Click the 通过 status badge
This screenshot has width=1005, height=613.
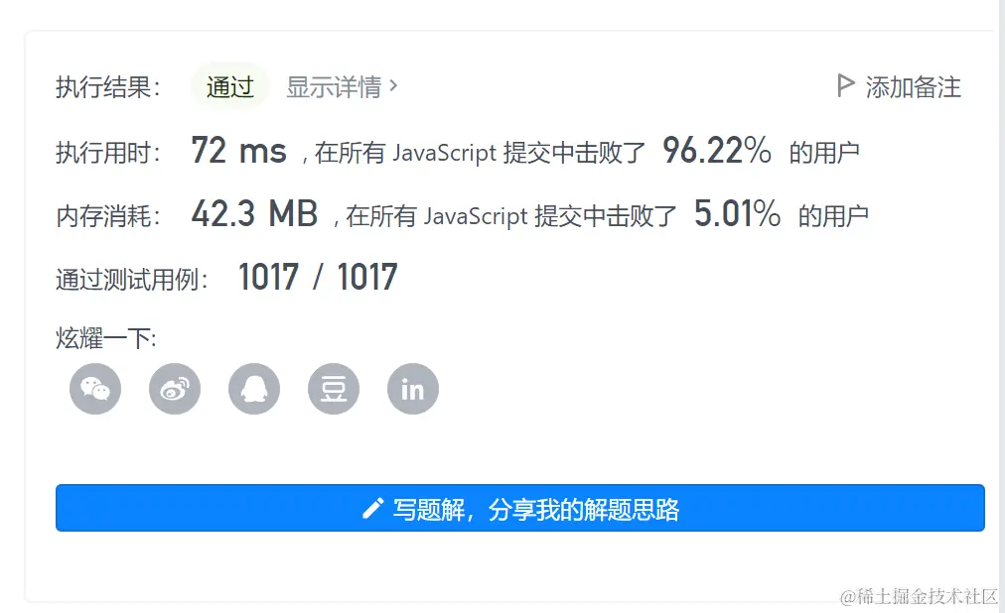click(x=230, y=86)
